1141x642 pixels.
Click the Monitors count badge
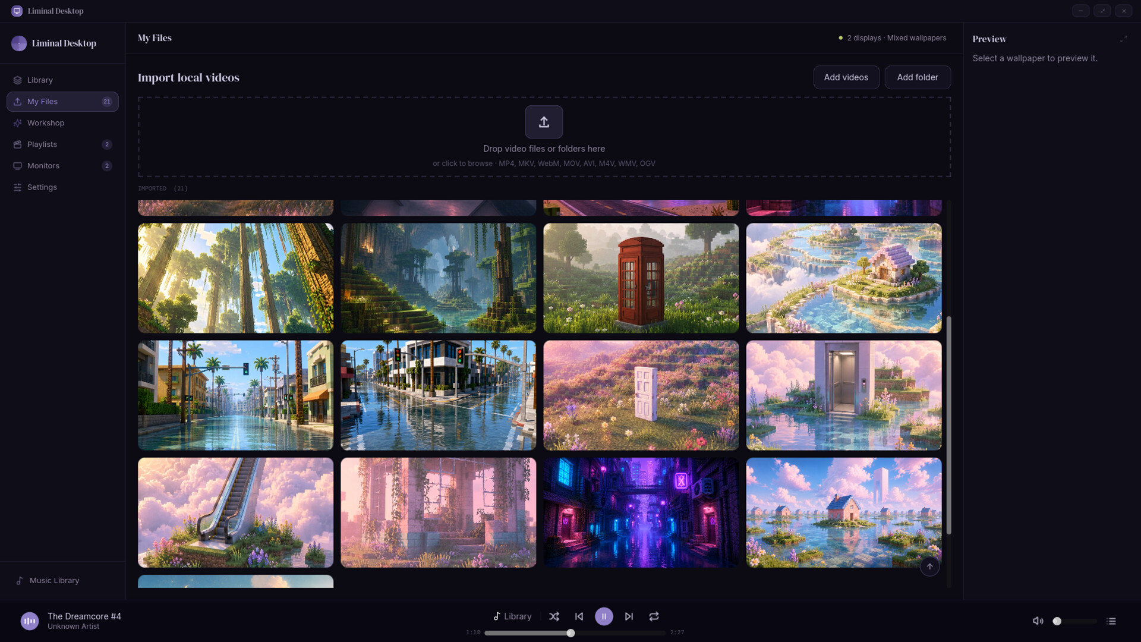pyautogui.click(x=107, y=166)
